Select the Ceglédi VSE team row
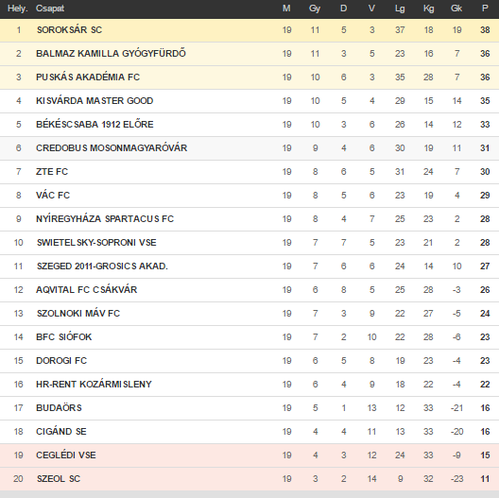 249,455
